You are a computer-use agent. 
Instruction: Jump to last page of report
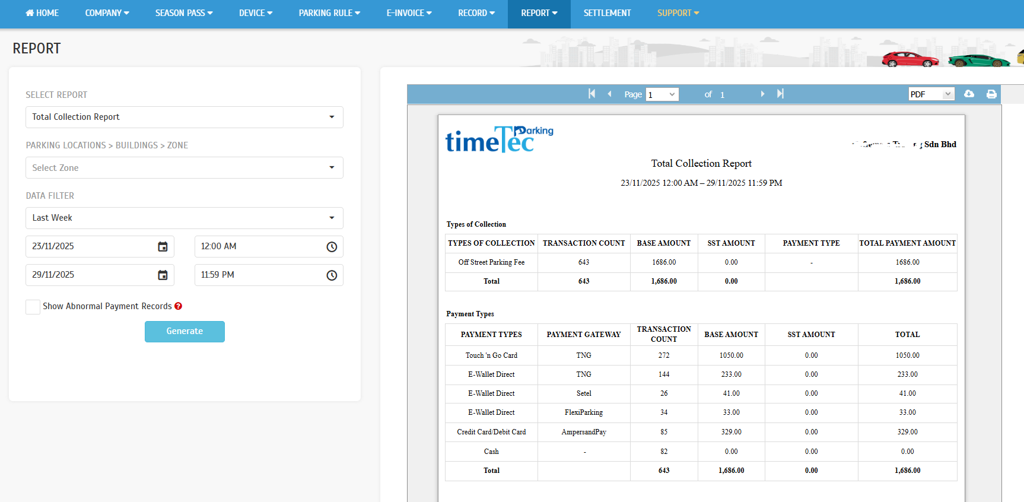(x=780, y=94)
